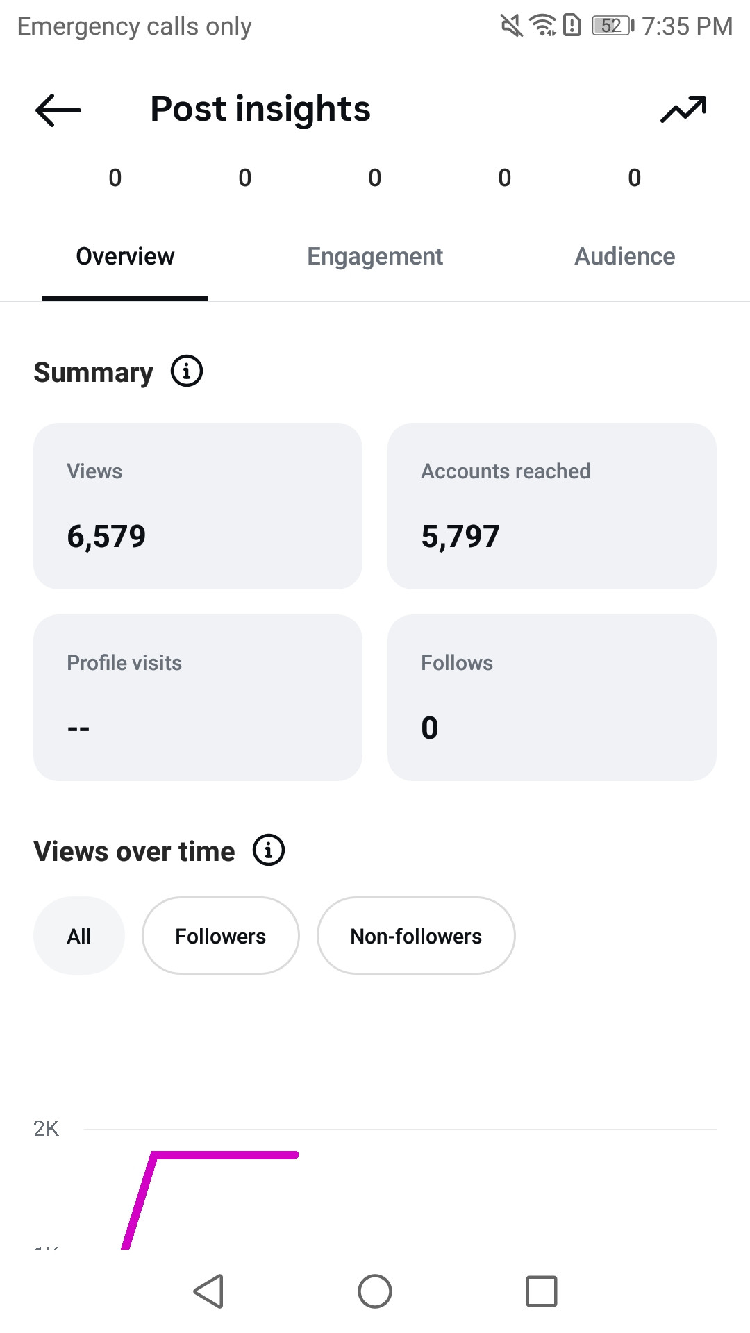This screenshot has height=1333, width=750.
Task: Tap the Views over time info icon
Action: click(x=269, y=850)
